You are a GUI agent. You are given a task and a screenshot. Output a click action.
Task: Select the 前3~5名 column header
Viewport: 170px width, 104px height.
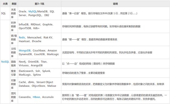coord(40,4)
